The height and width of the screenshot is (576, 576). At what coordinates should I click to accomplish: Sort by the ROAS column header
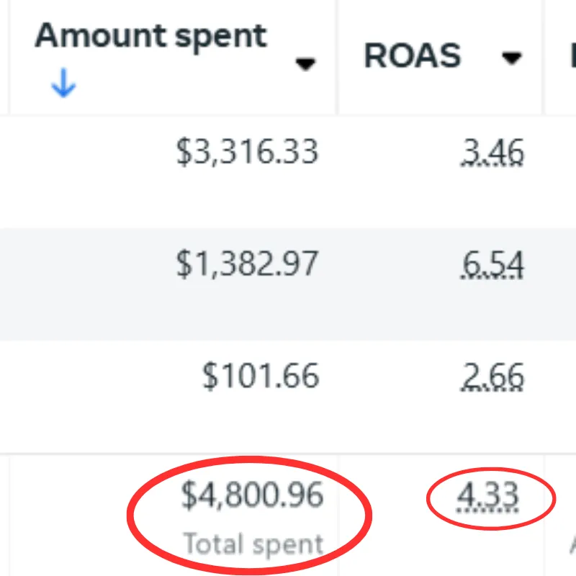point(413,55)
